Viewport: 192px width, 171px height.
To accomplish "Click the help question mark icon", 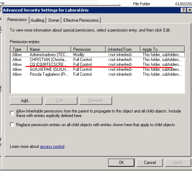I will [184, 10].
